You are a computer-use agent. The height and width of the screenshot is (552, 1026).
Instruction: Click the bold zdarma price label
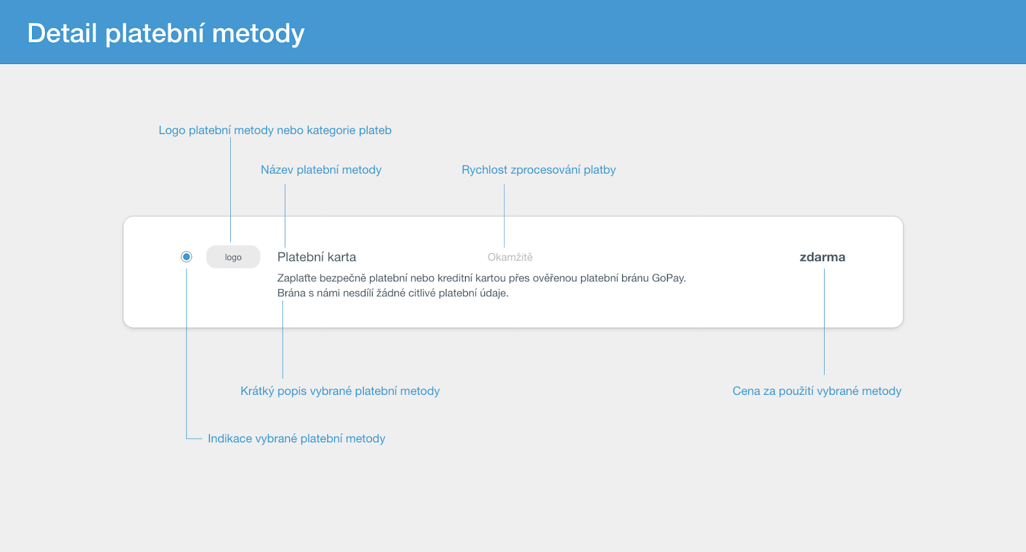tap(822, 257)
